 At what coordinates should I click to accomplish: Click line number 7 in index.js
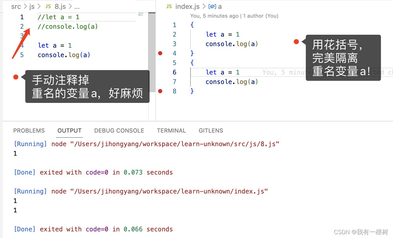[175, 82]
